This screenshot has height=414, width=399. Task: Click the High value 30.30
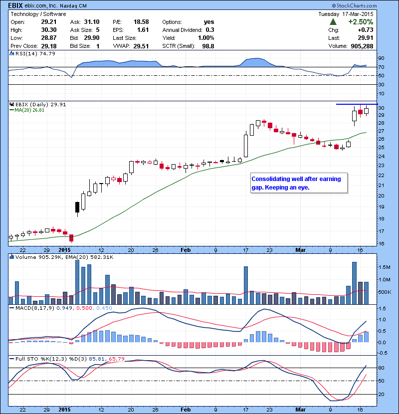pyautogui.click(x=49, y=30)
